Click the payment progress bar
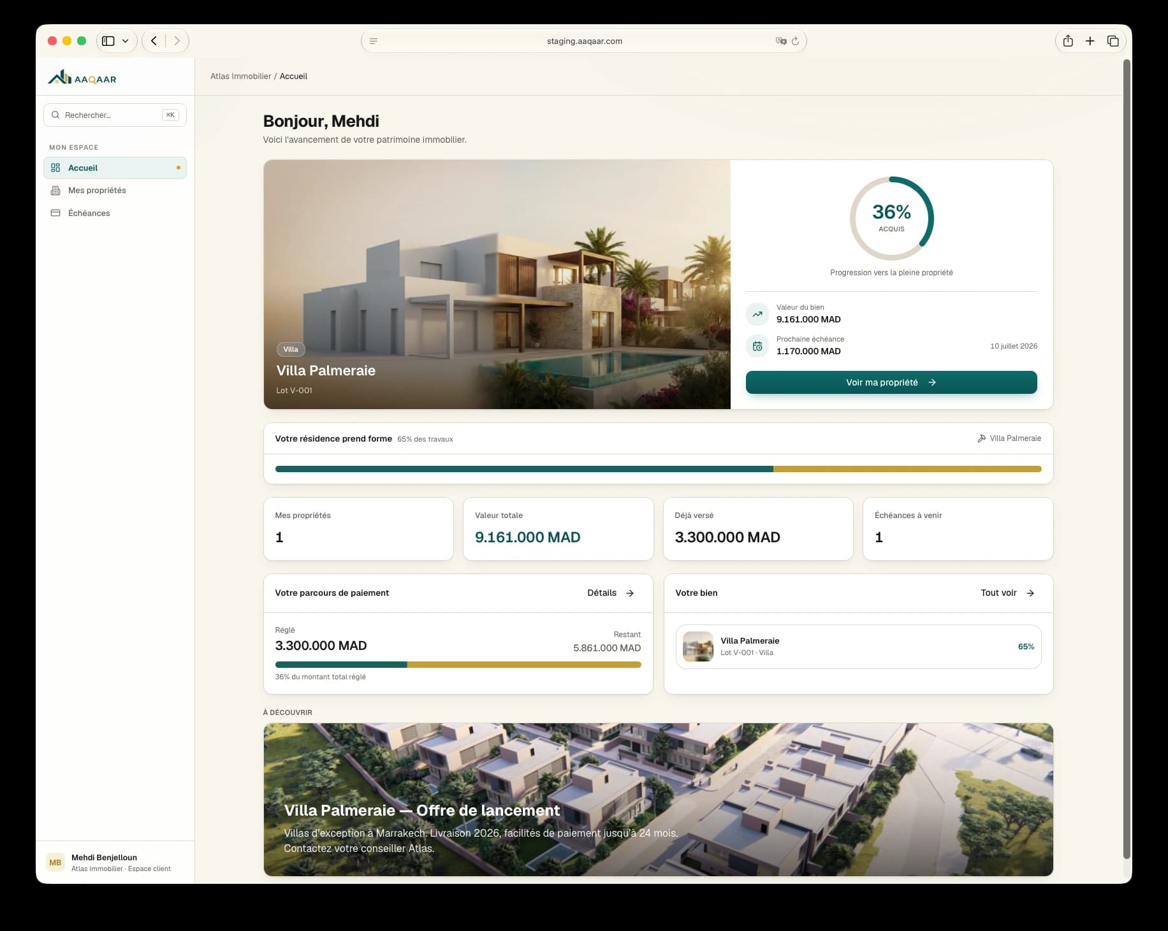This screenshot has width=1168, height=931. 458,665
